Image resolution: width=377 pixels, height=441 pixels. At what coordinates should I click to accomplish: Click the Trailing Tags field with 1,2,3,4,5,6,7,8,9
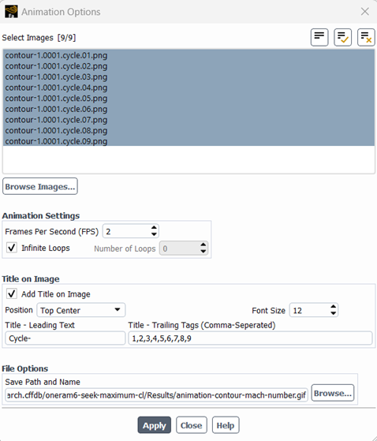pos(250,338)
